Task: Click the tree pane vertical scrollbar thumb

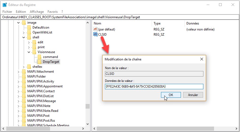Action: (87, 106)
